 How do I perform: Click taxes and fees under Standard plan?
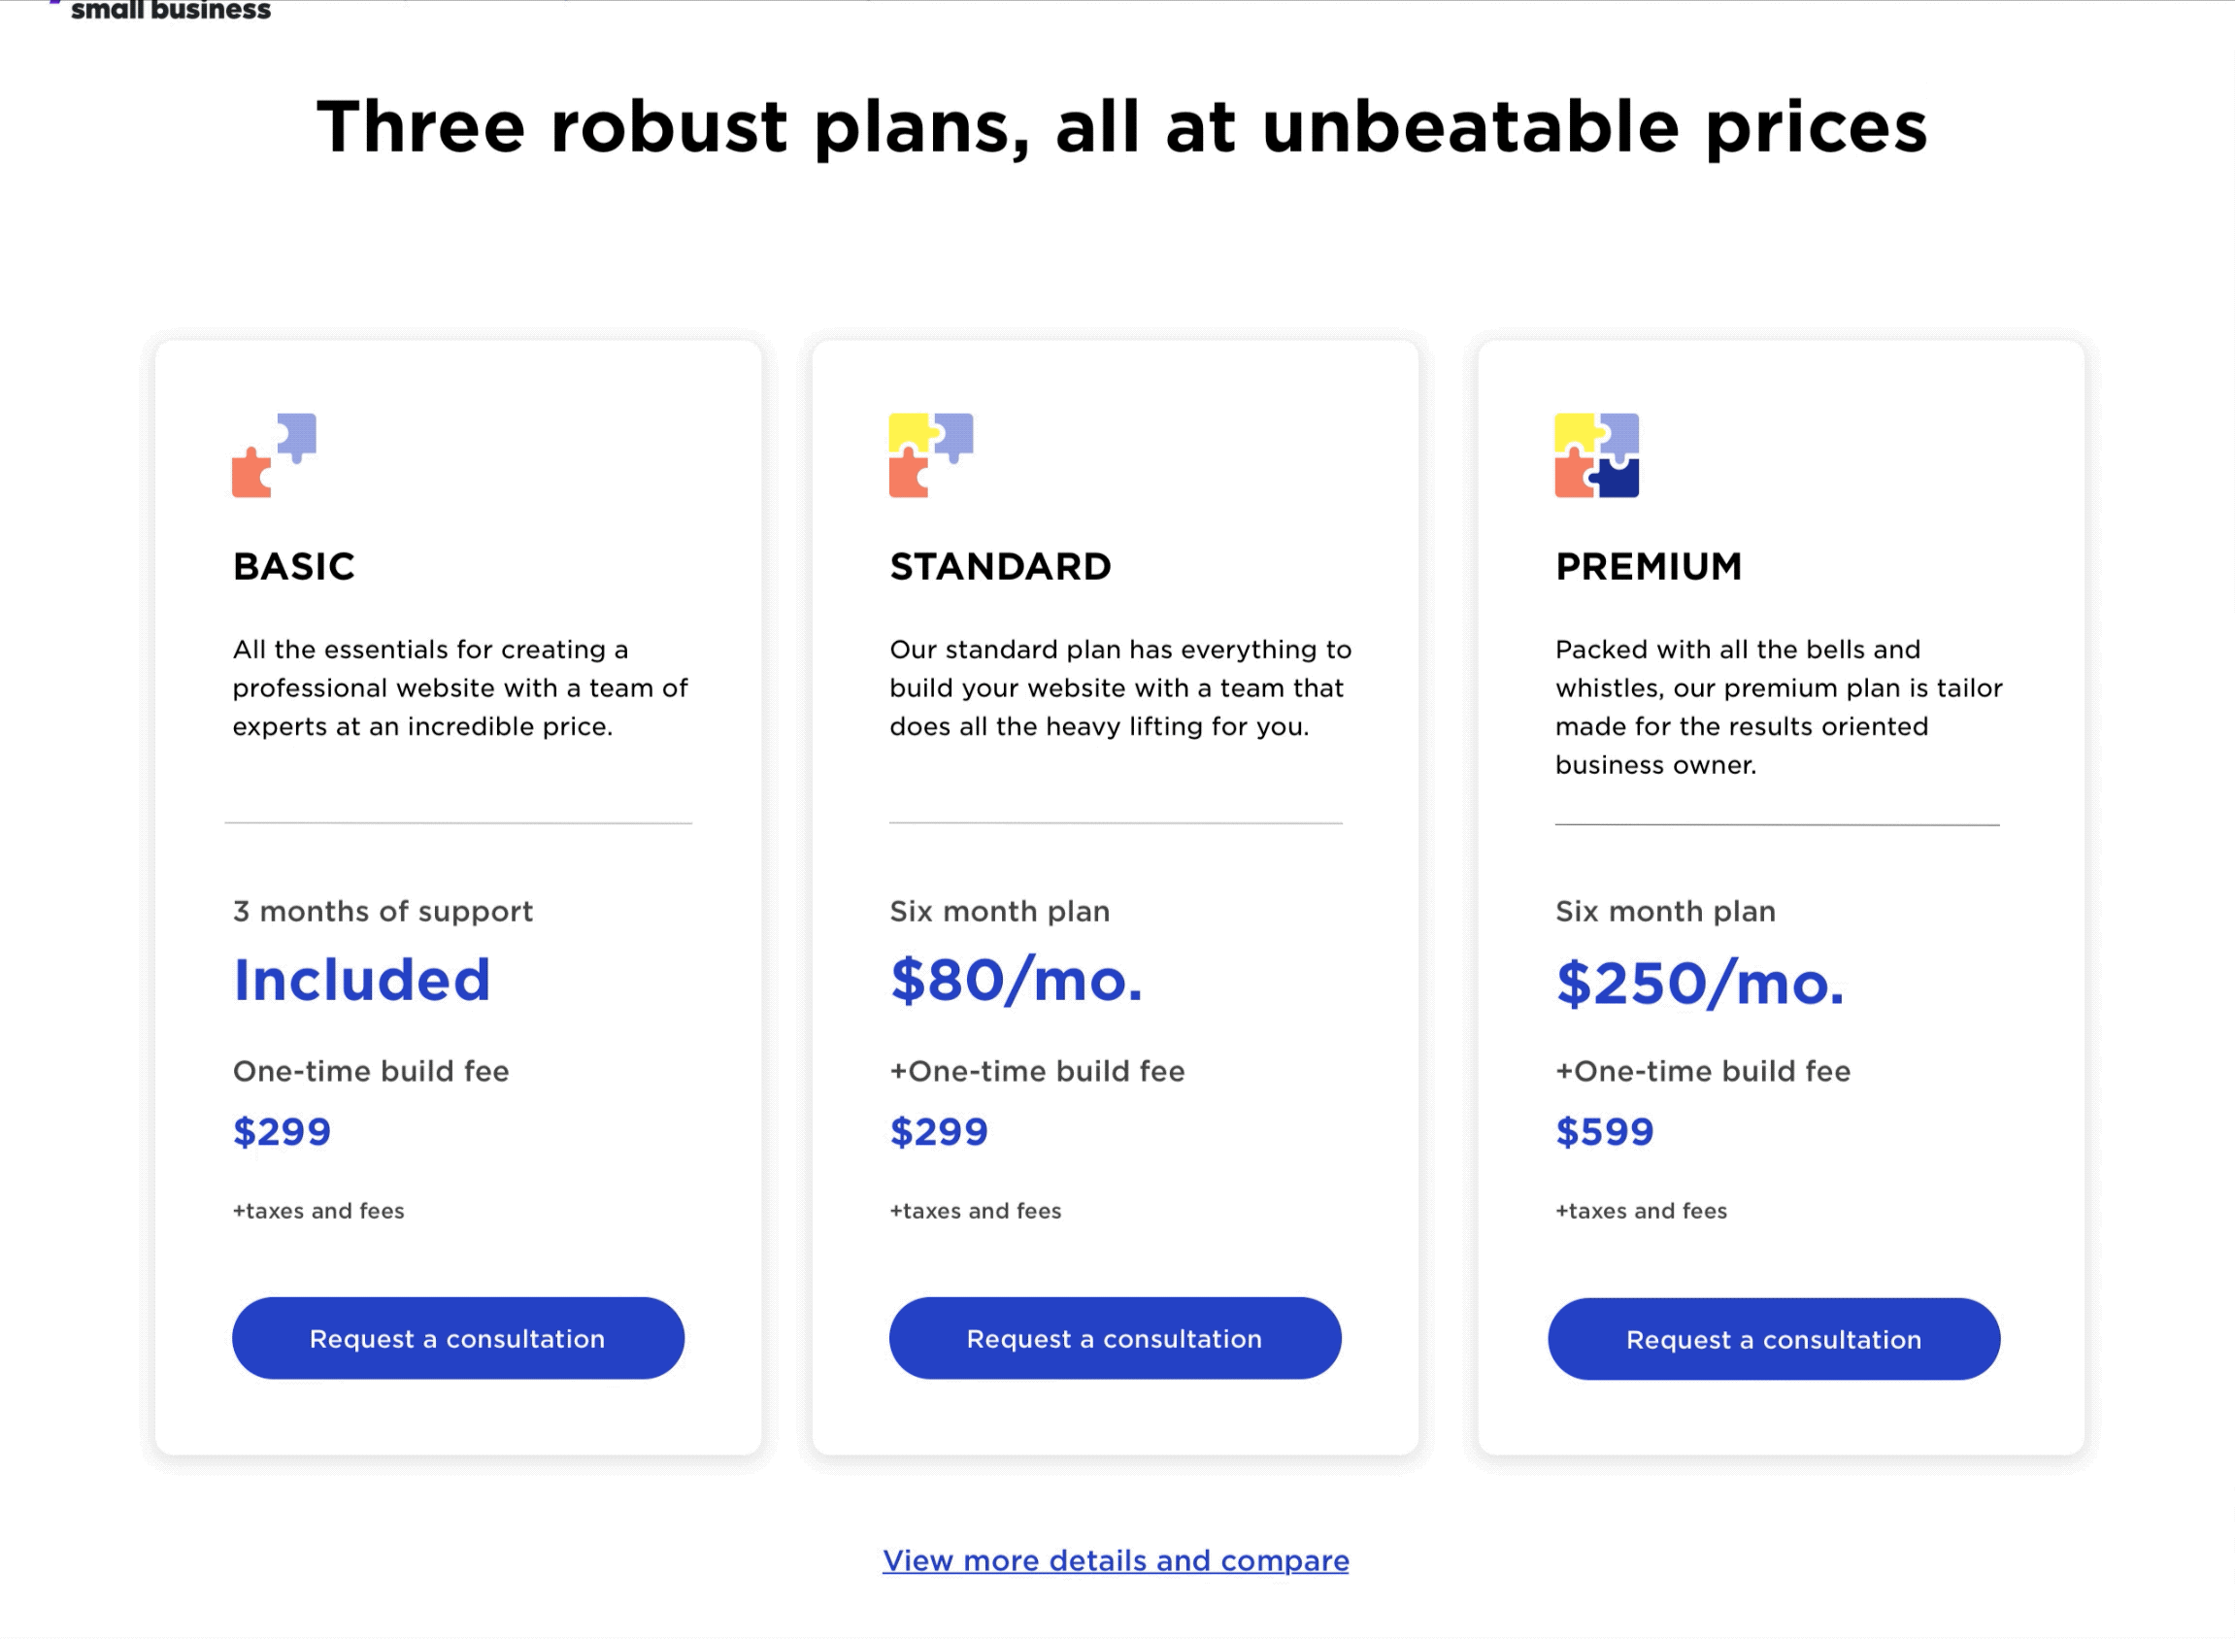(x=977, y=1211)
